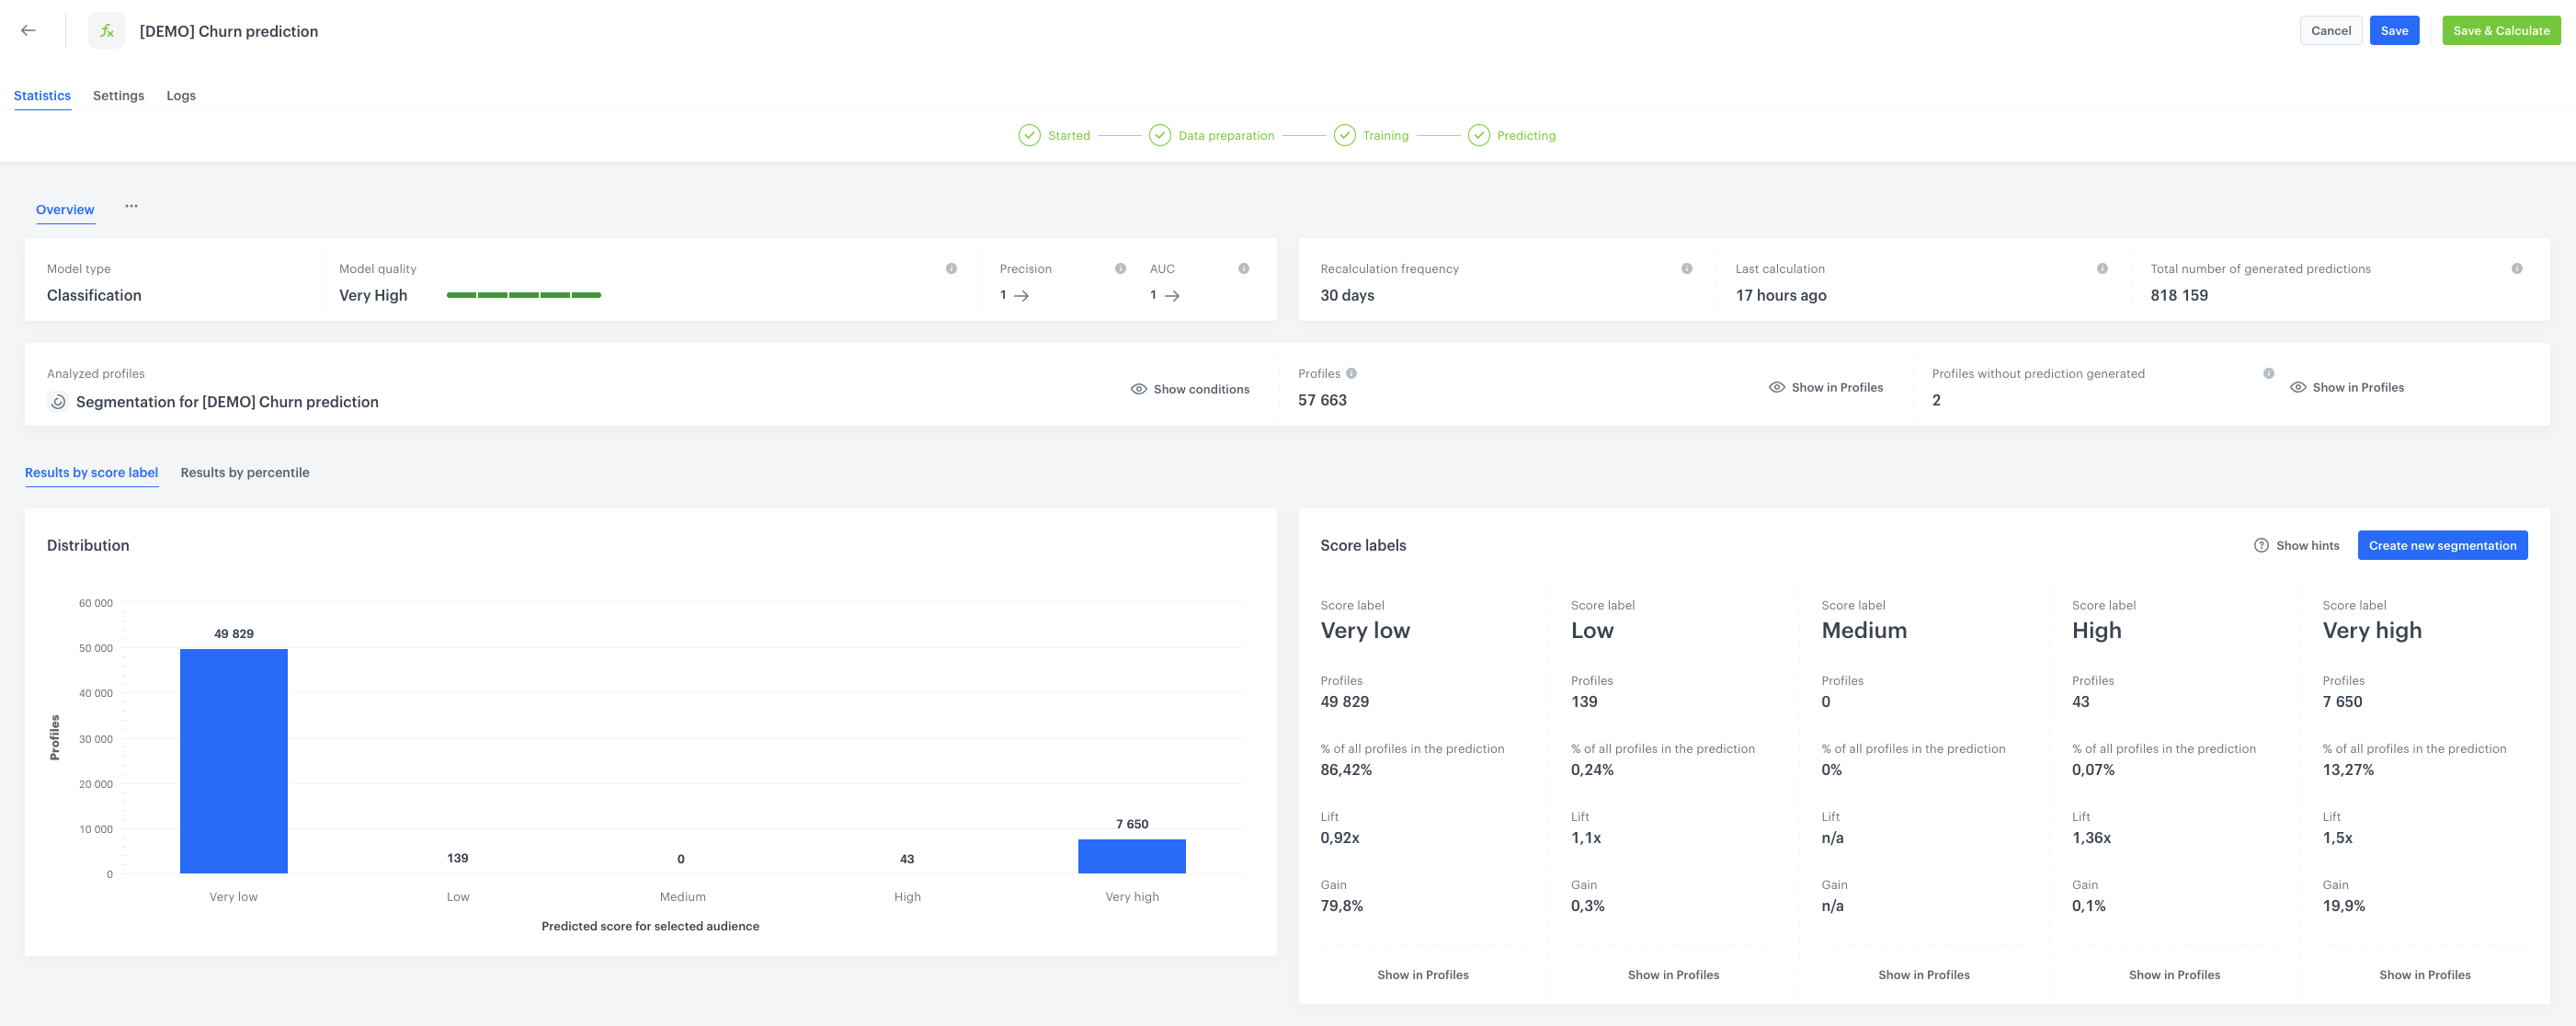
Task: Click Recalculation frequency info icon
Action: coord(1686,269)
